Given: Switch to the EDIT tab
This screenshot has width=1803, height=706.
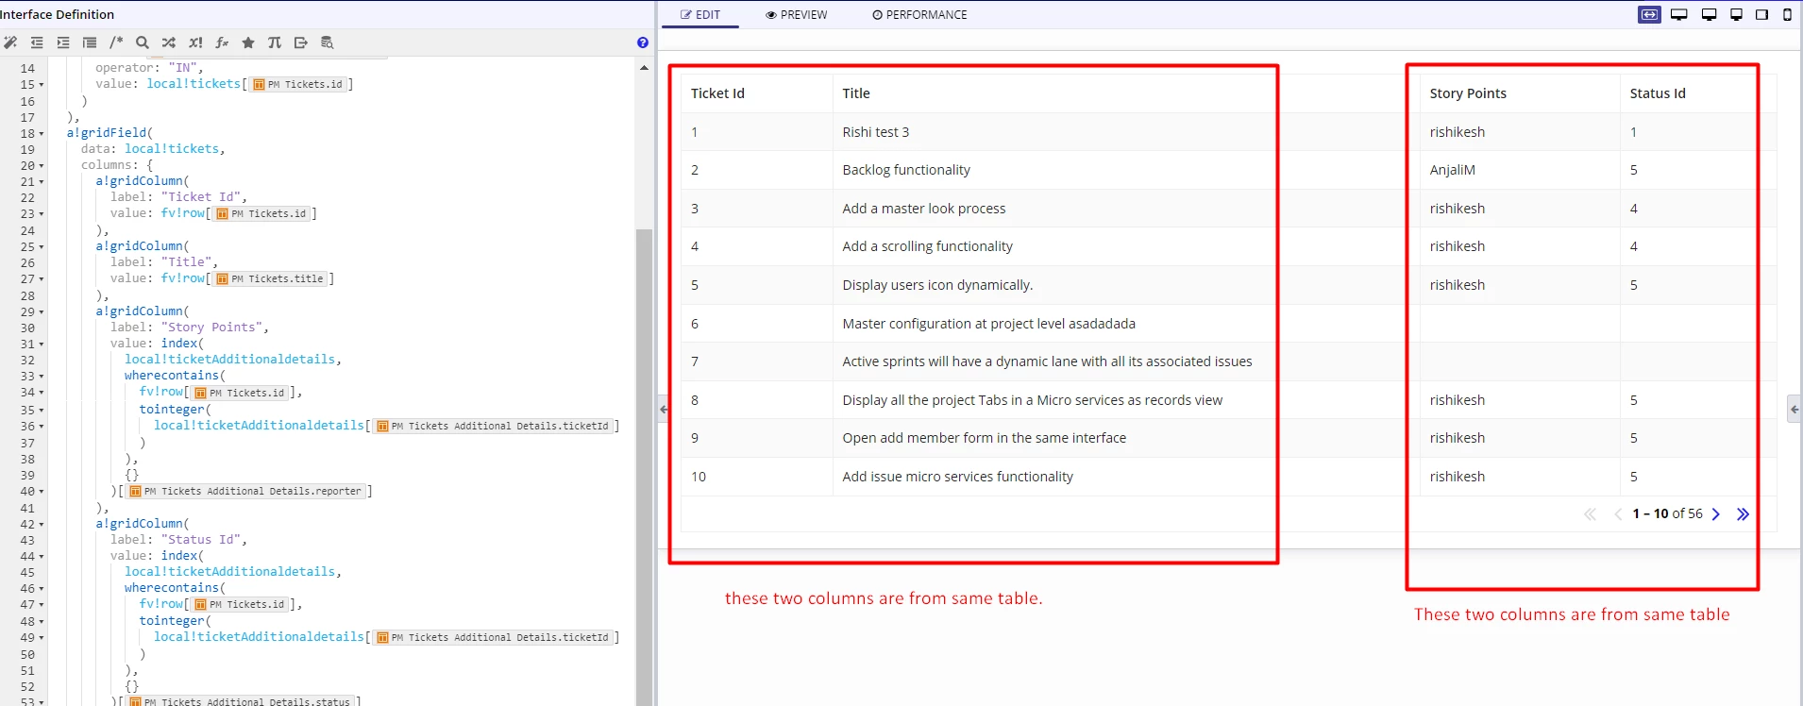Looking at the screenshot, I should click(x=700, y=15).
